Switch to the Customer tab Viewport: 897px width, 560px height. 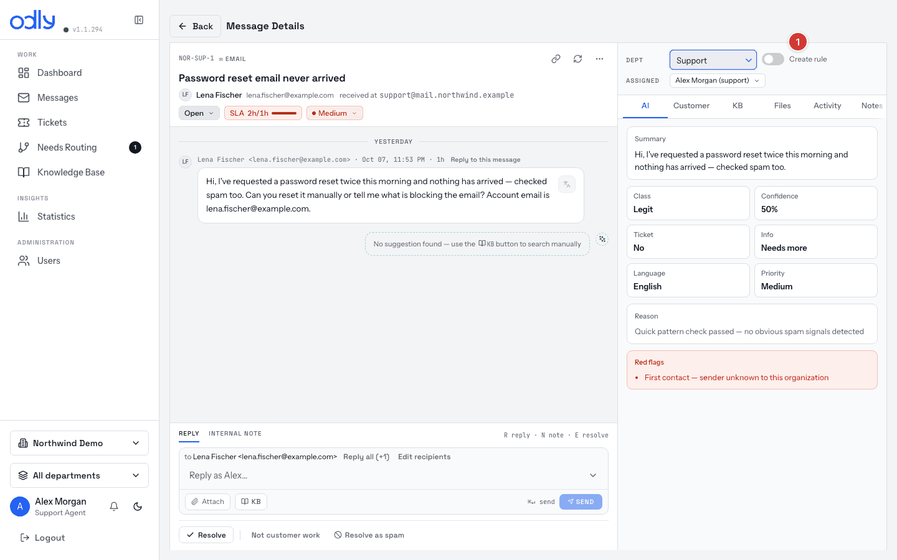[x=691, y=106]
